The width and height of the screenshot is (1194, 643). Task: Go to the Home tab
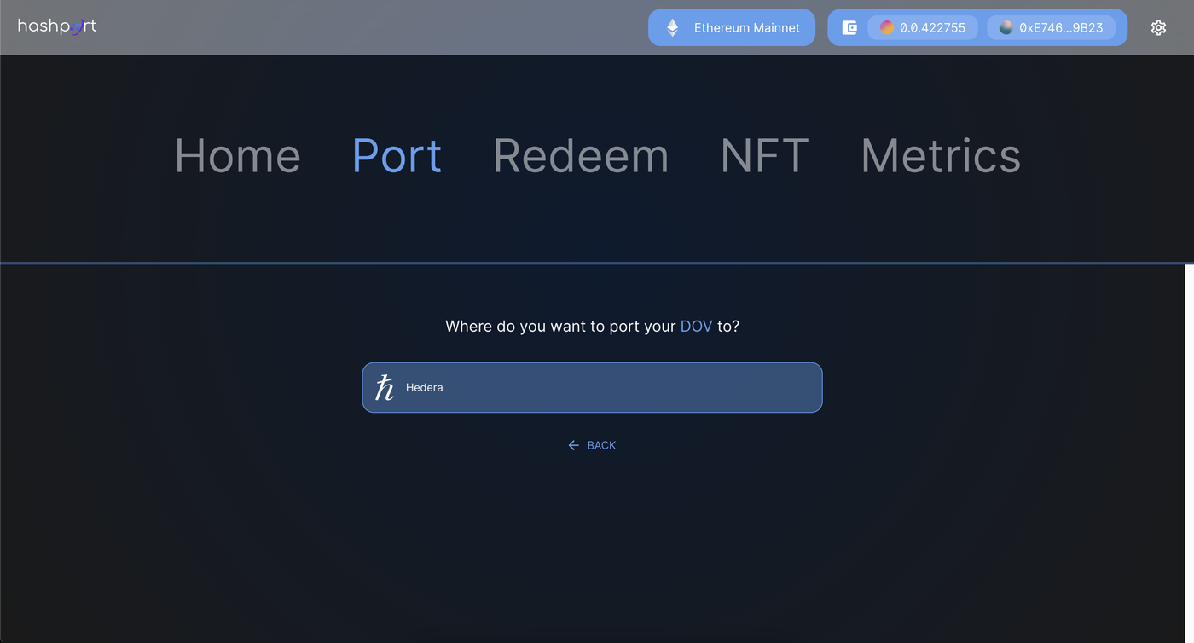coord(237,156)
